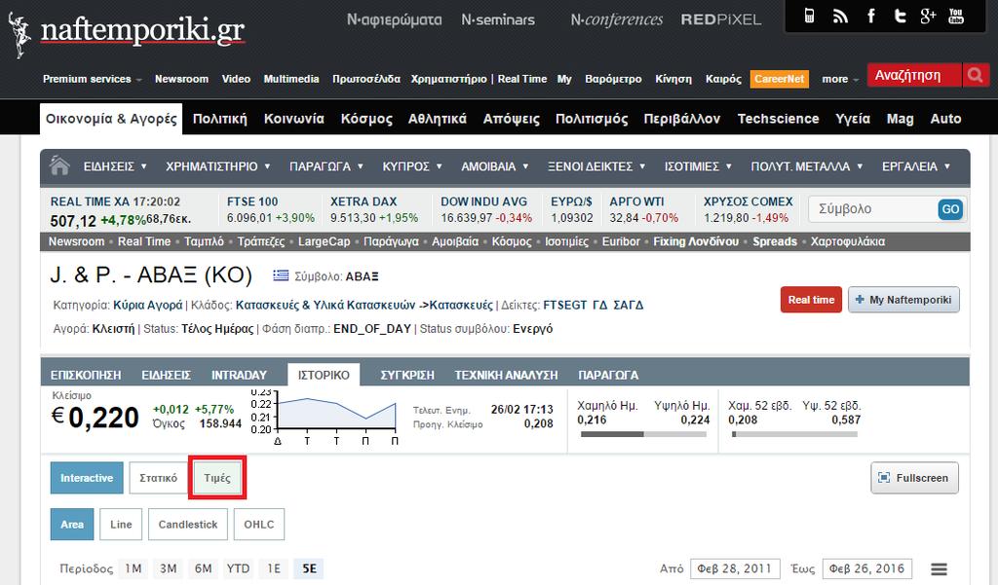The image size is (998, 585).
Task: Expand the ΑΜΟΙΒΑΙΑ dropdown menu
Action: pyautogui.click(x=495, y=166)
